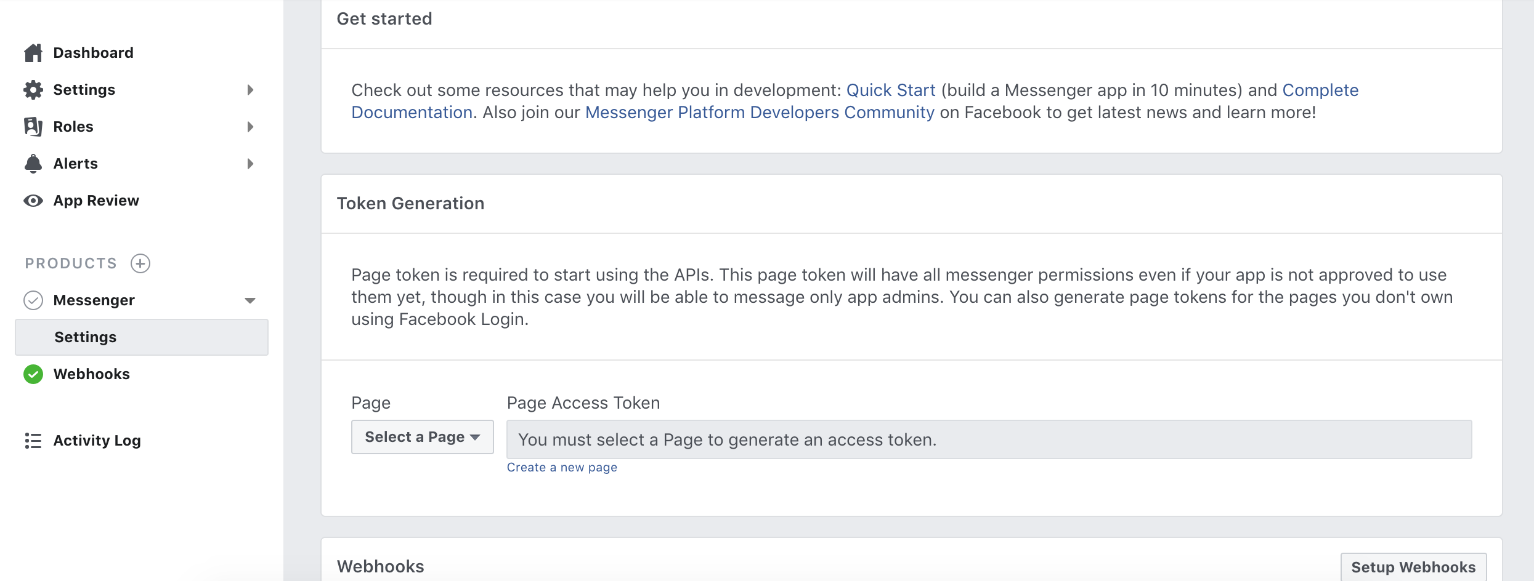Click the App Review eye icon
This screenshot has height=581, width=1534.
tap(33, 201)
